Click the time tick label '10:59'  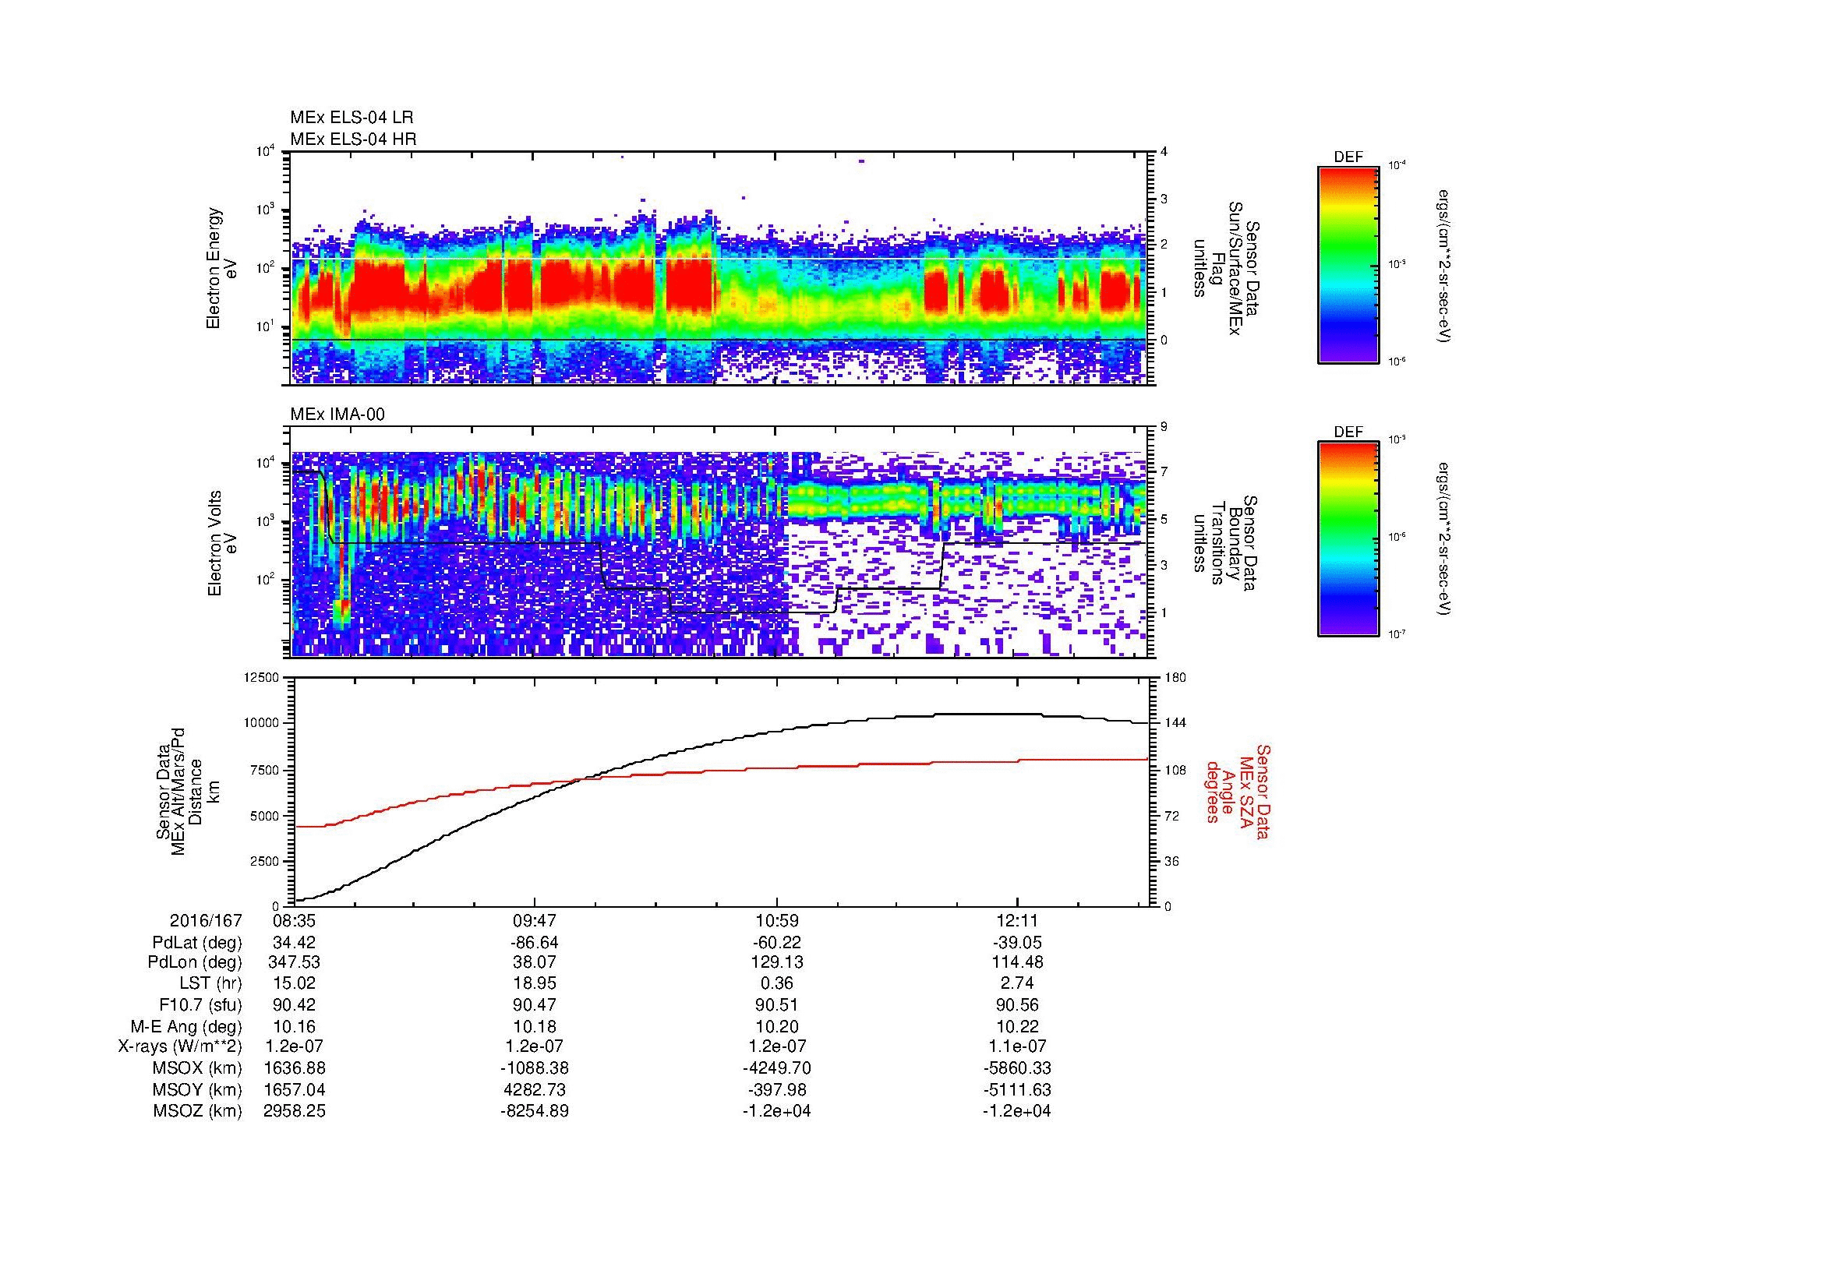pos(776,920)
